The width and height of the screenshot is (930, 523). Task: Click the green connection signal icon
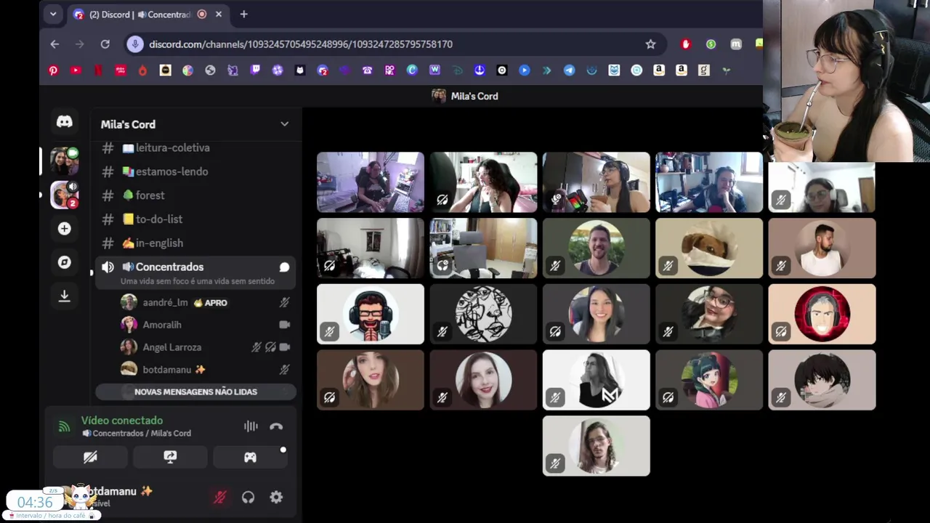[64, 427]
